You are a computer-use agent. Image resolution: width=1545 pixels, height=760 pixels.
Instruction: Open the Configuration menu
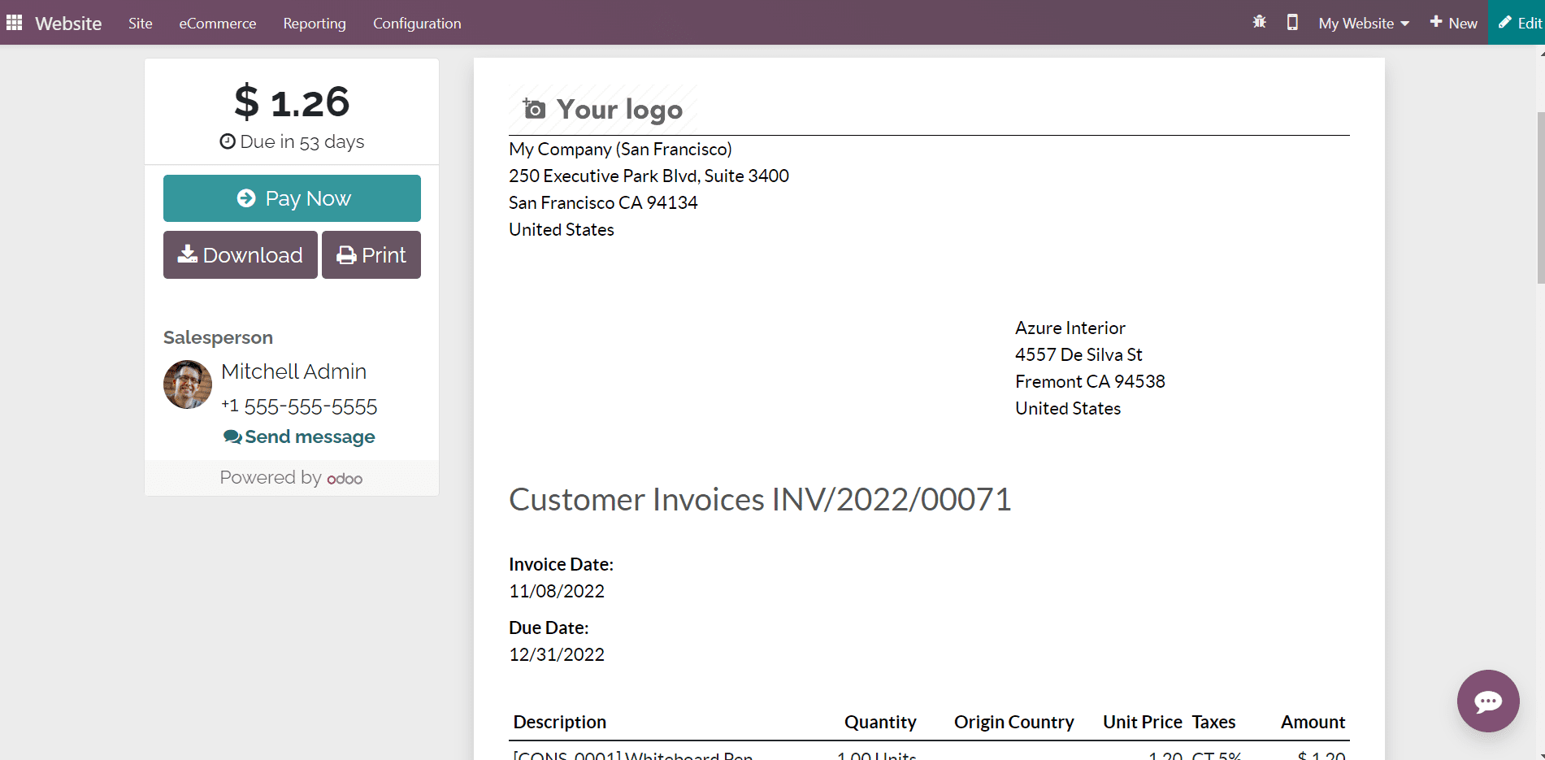[417, 24]
